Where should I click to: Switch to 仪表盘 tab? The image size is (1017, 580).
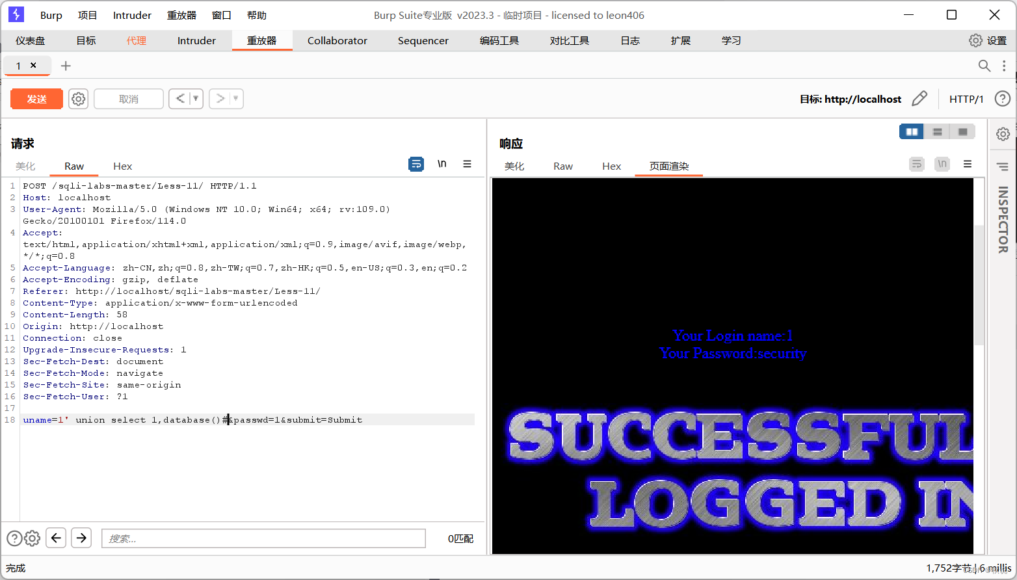pyautogui.click(x=31, y=40)
